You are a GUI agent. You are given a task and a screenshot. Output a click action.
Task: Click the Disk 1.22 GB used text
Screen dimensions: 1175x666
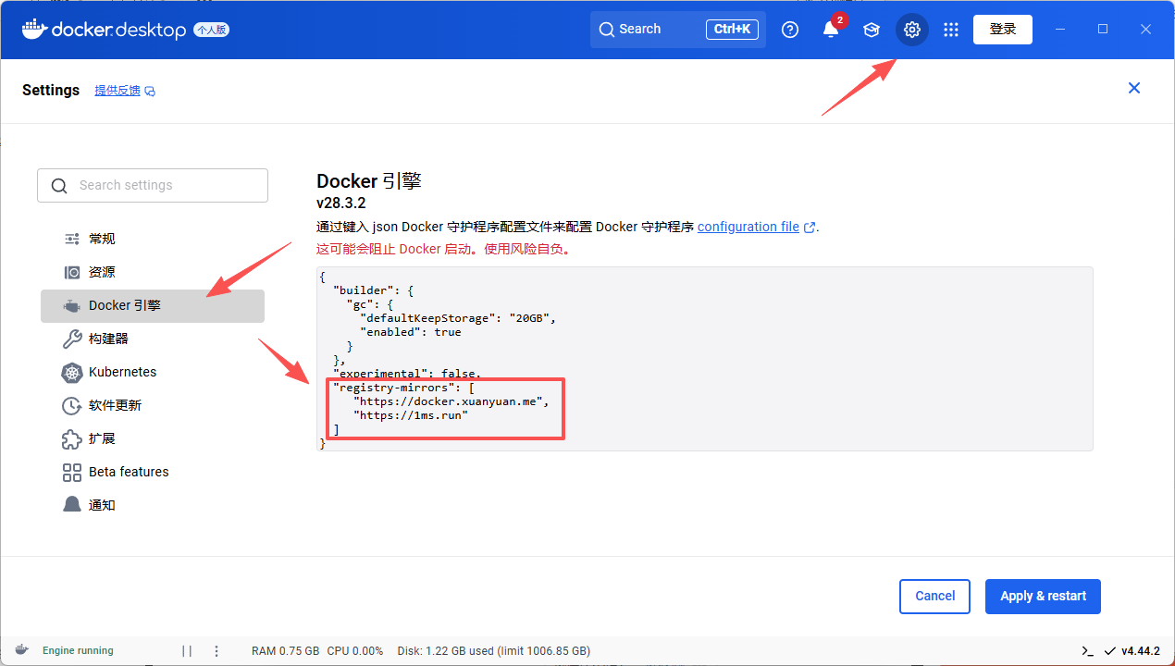[x=493, y=650]
